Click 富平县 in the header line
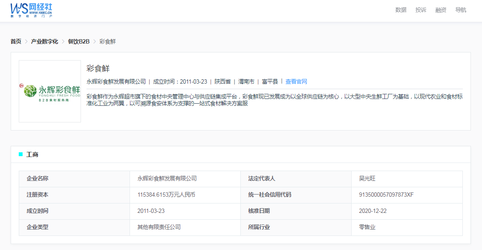Viewport: 482px width, 250px height. 270,81
